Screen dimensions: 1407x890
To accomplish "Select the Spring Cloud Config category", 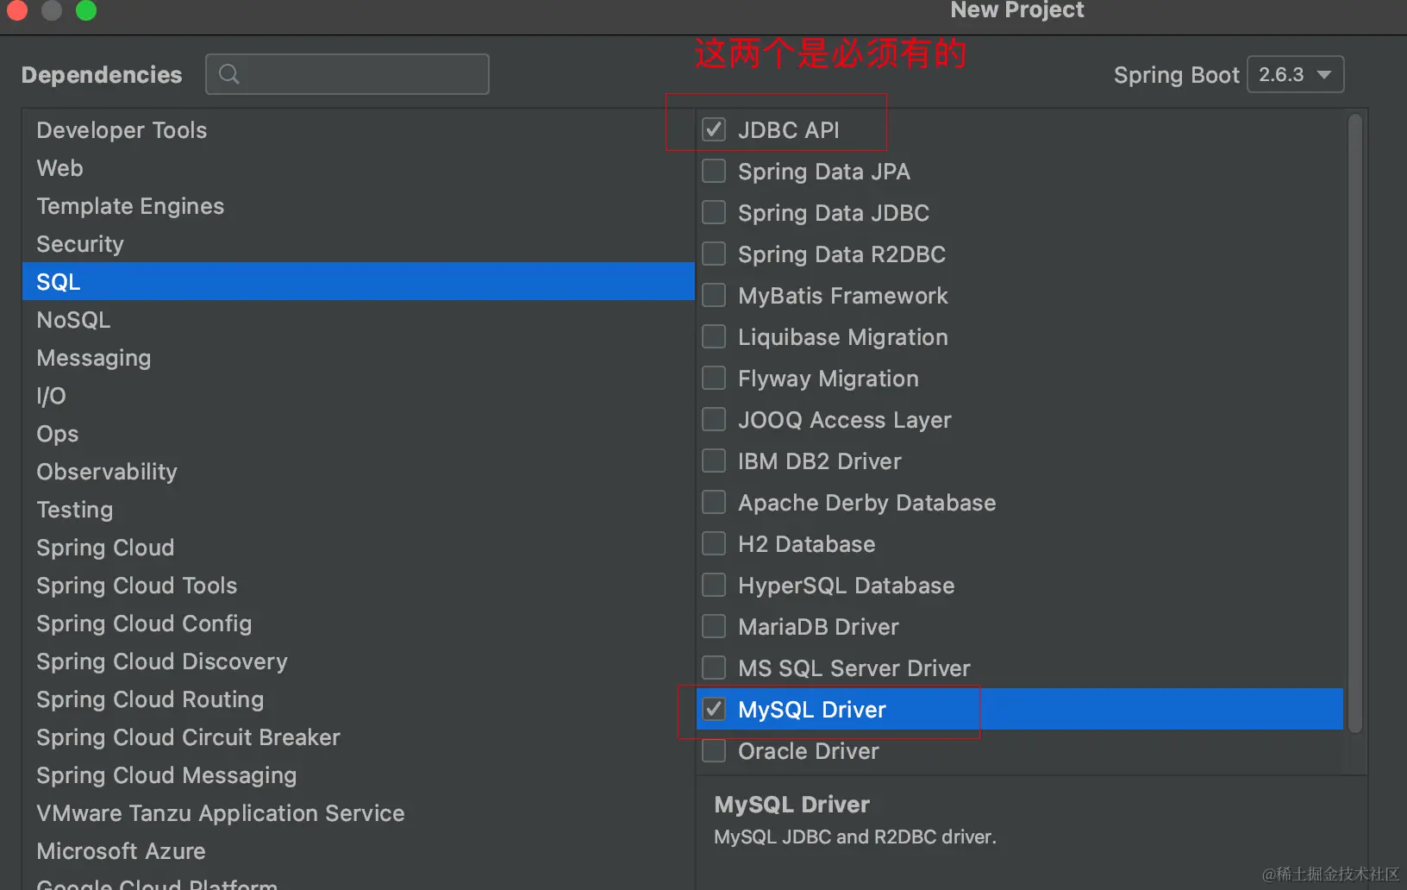I will (144, 624).
